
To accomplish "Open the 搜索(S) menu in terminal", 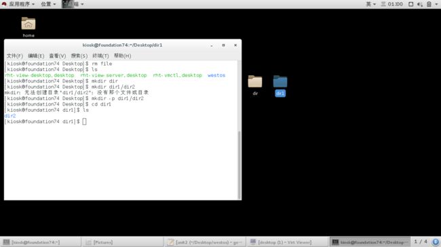I will click(79, 56).
